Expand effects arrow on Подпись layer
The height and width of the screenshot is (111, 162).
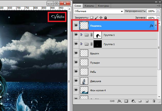tap(156, 25)
